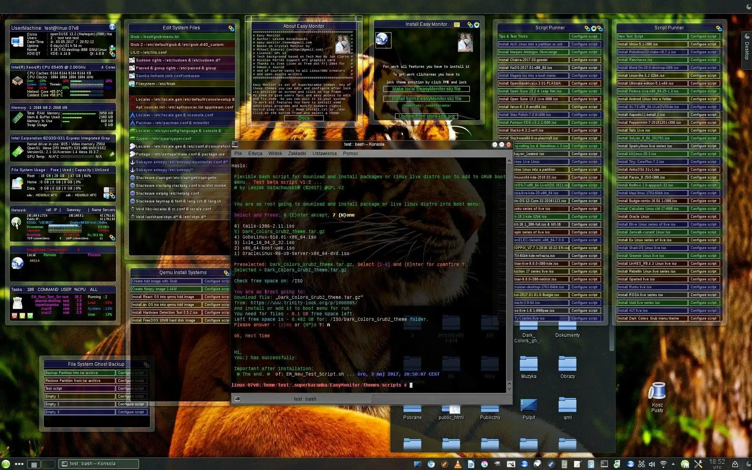The width and height of the screenshot is (752, 470).
Task: Open the Pomoc menu in Konsola
Action: pyautogui.click(x=351, y=154)
